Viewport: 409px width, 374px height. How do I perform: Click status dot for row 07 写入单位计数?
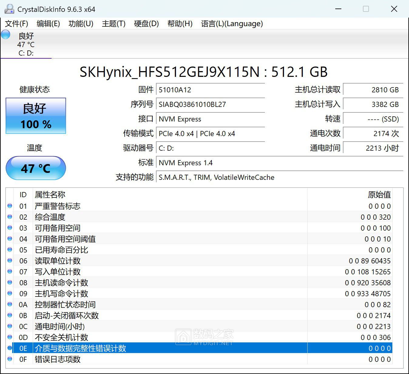(x=10, y=271)
